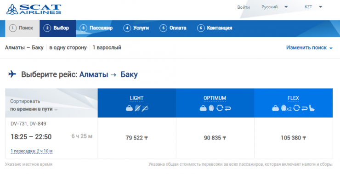Viewport: 340px width, 174px height.
Task: Open OPTIMUM fare description link
Action: coord(215,98)
